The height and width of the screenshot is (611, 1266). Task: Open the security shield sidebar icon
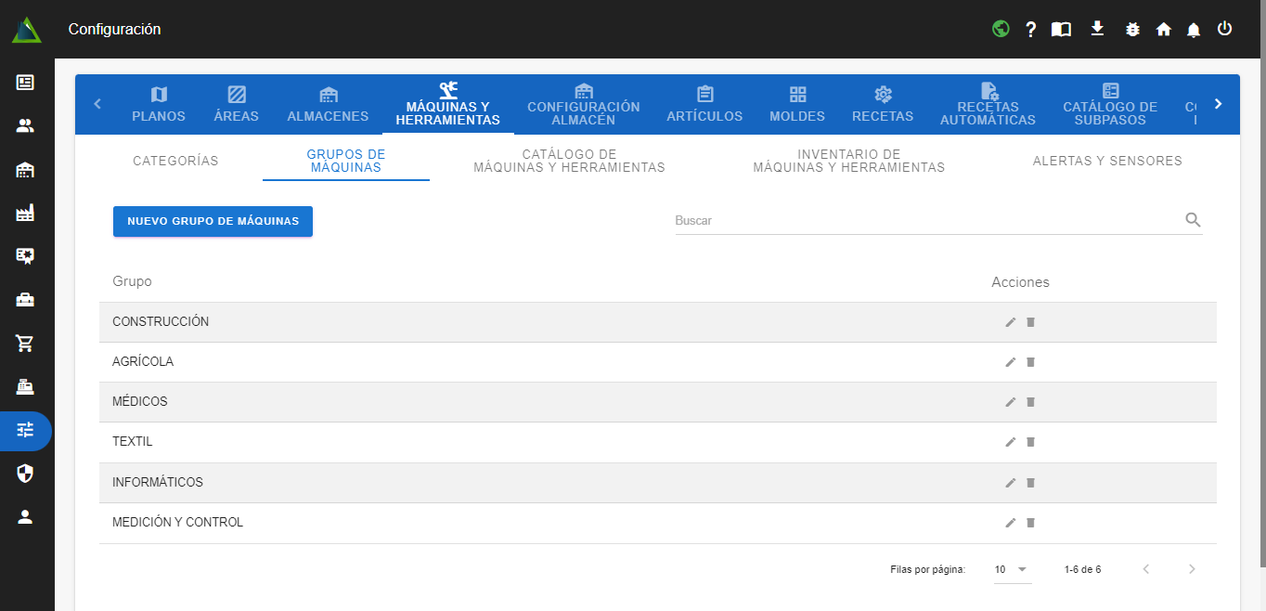25,474
